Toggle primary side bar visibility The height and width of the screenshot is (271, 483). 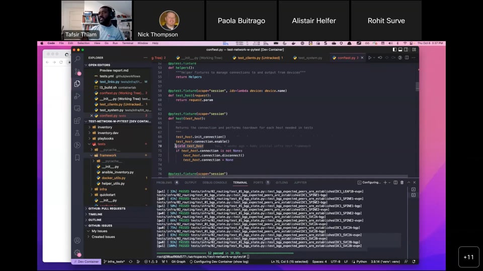394,50
